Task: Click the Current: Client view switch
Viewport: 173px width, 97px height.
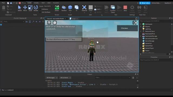Action: (x=113, y=9)
